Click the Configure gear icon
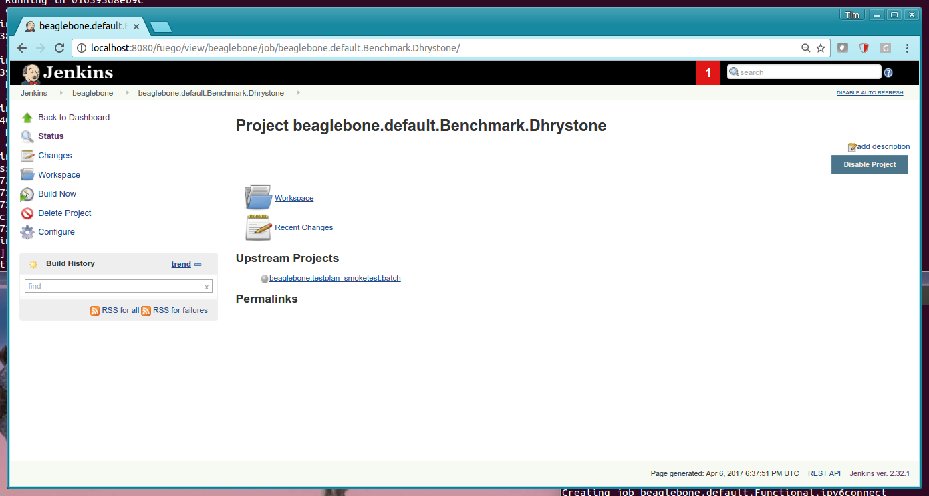Image resolution: width=929 pixels, height=496 pixels. coord(27,232)
